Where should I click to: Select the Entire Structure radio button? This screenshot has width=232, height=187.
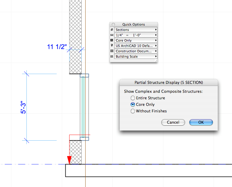click(x=133, y=98)
